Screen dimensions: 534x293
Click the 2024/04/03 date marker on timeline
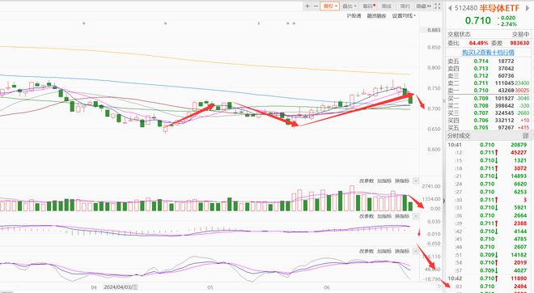pyautogui.click(x=121, y=287)
